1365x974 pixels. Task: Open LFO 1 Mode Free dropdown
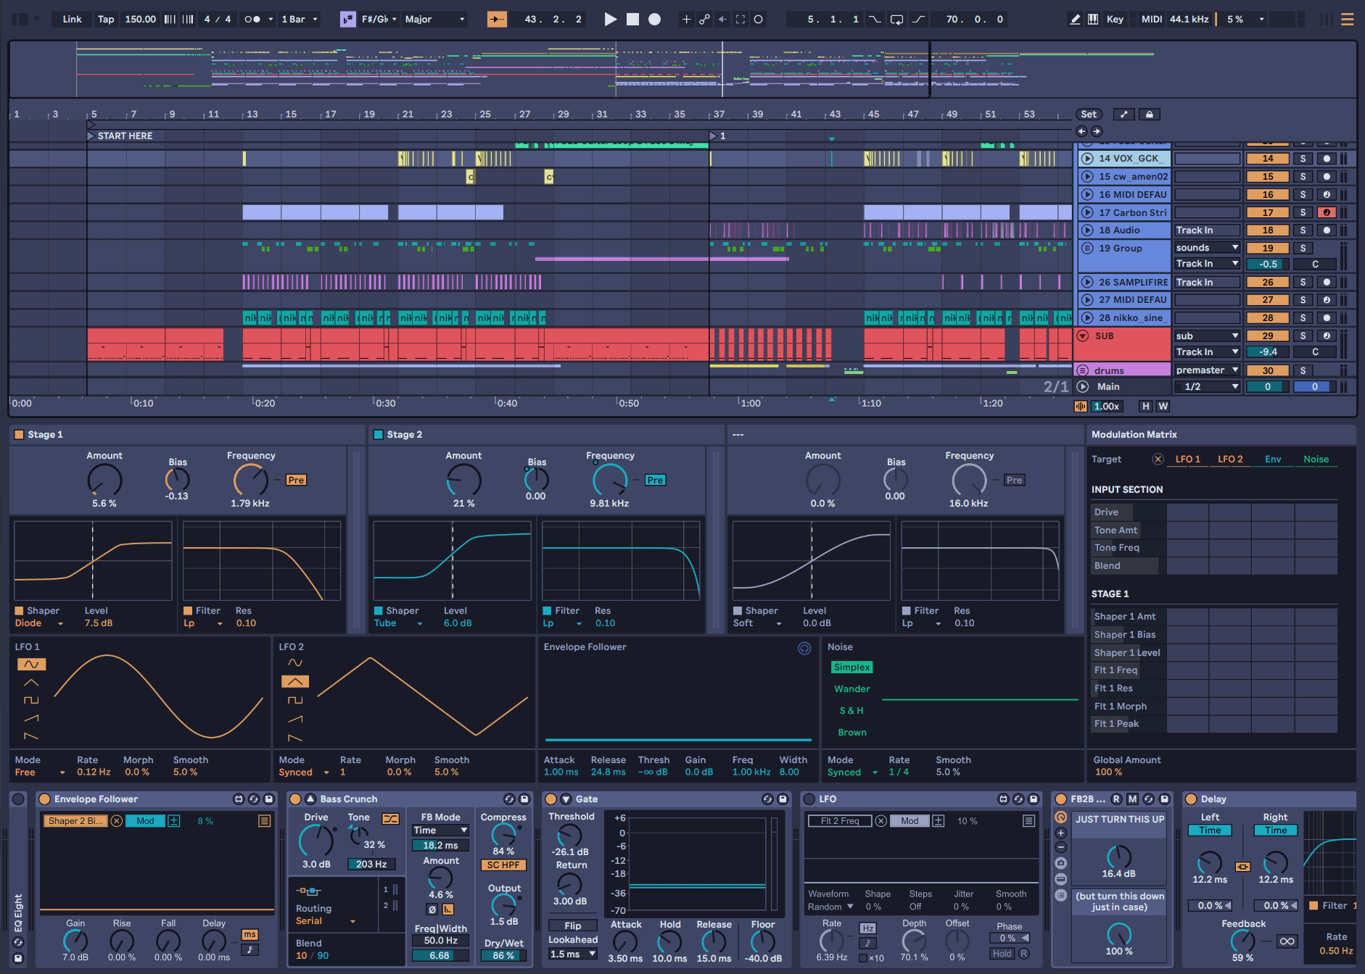pos(40,773)
